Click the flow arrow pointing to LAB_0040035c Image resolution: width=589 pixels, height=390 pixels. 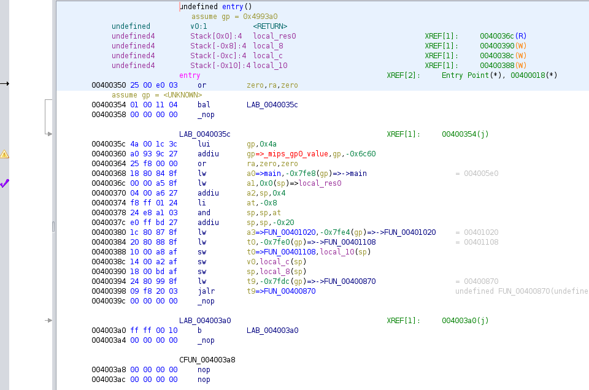pos(49,134)
